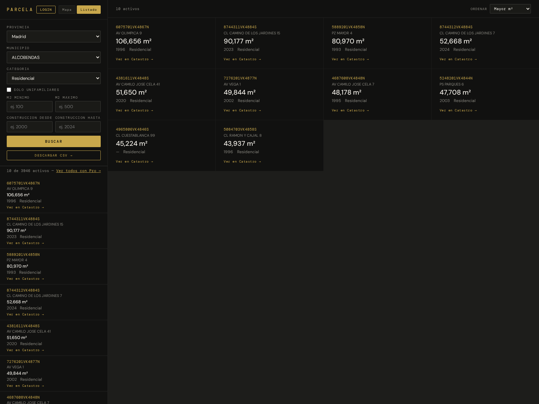539x404 pixels.
Task: Open Ver en Catastro for CL CUESTABLANCA 99 card
Action: (x=134, y=162)
